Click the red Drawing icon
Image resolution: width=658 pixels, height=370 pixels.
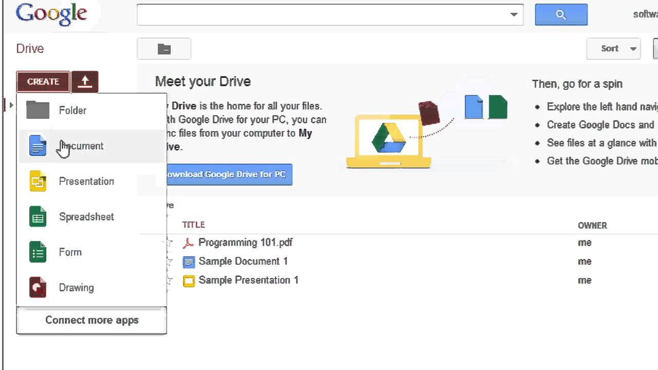(38, 288)
